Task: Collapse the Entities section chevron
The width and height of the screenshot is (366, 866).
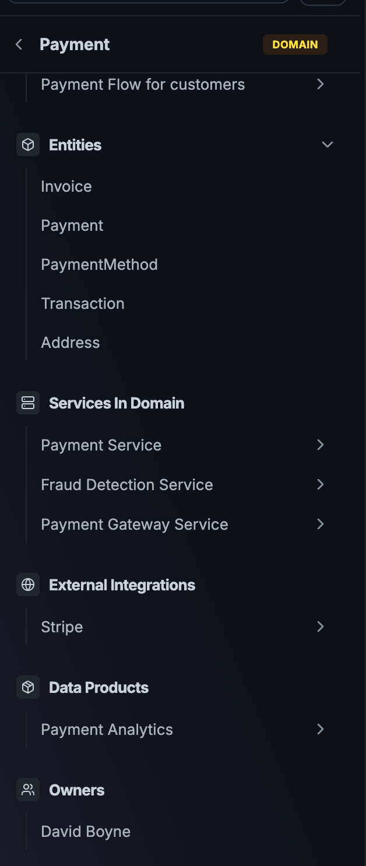Action: (x=327, y=145)
